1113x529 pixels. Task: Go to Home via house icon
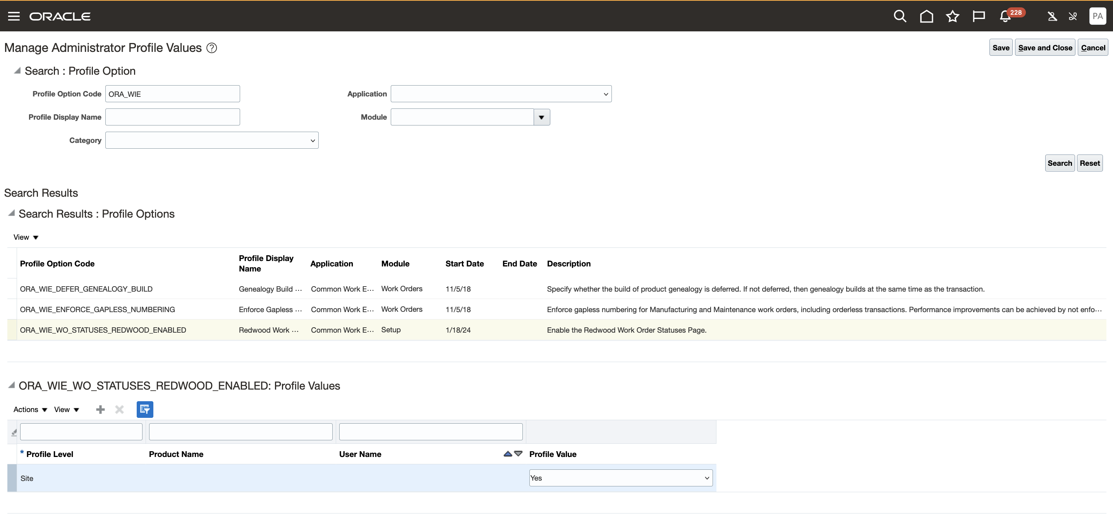pos(926,16)
